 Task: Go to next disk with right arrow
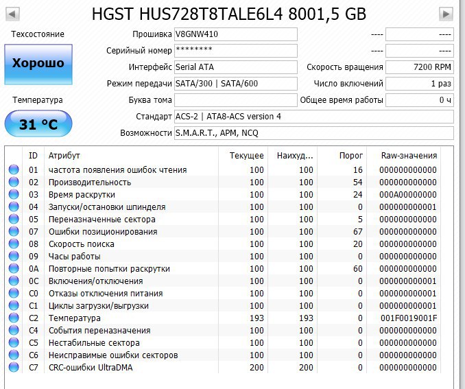pyautogui.click(x=446, y=14)
